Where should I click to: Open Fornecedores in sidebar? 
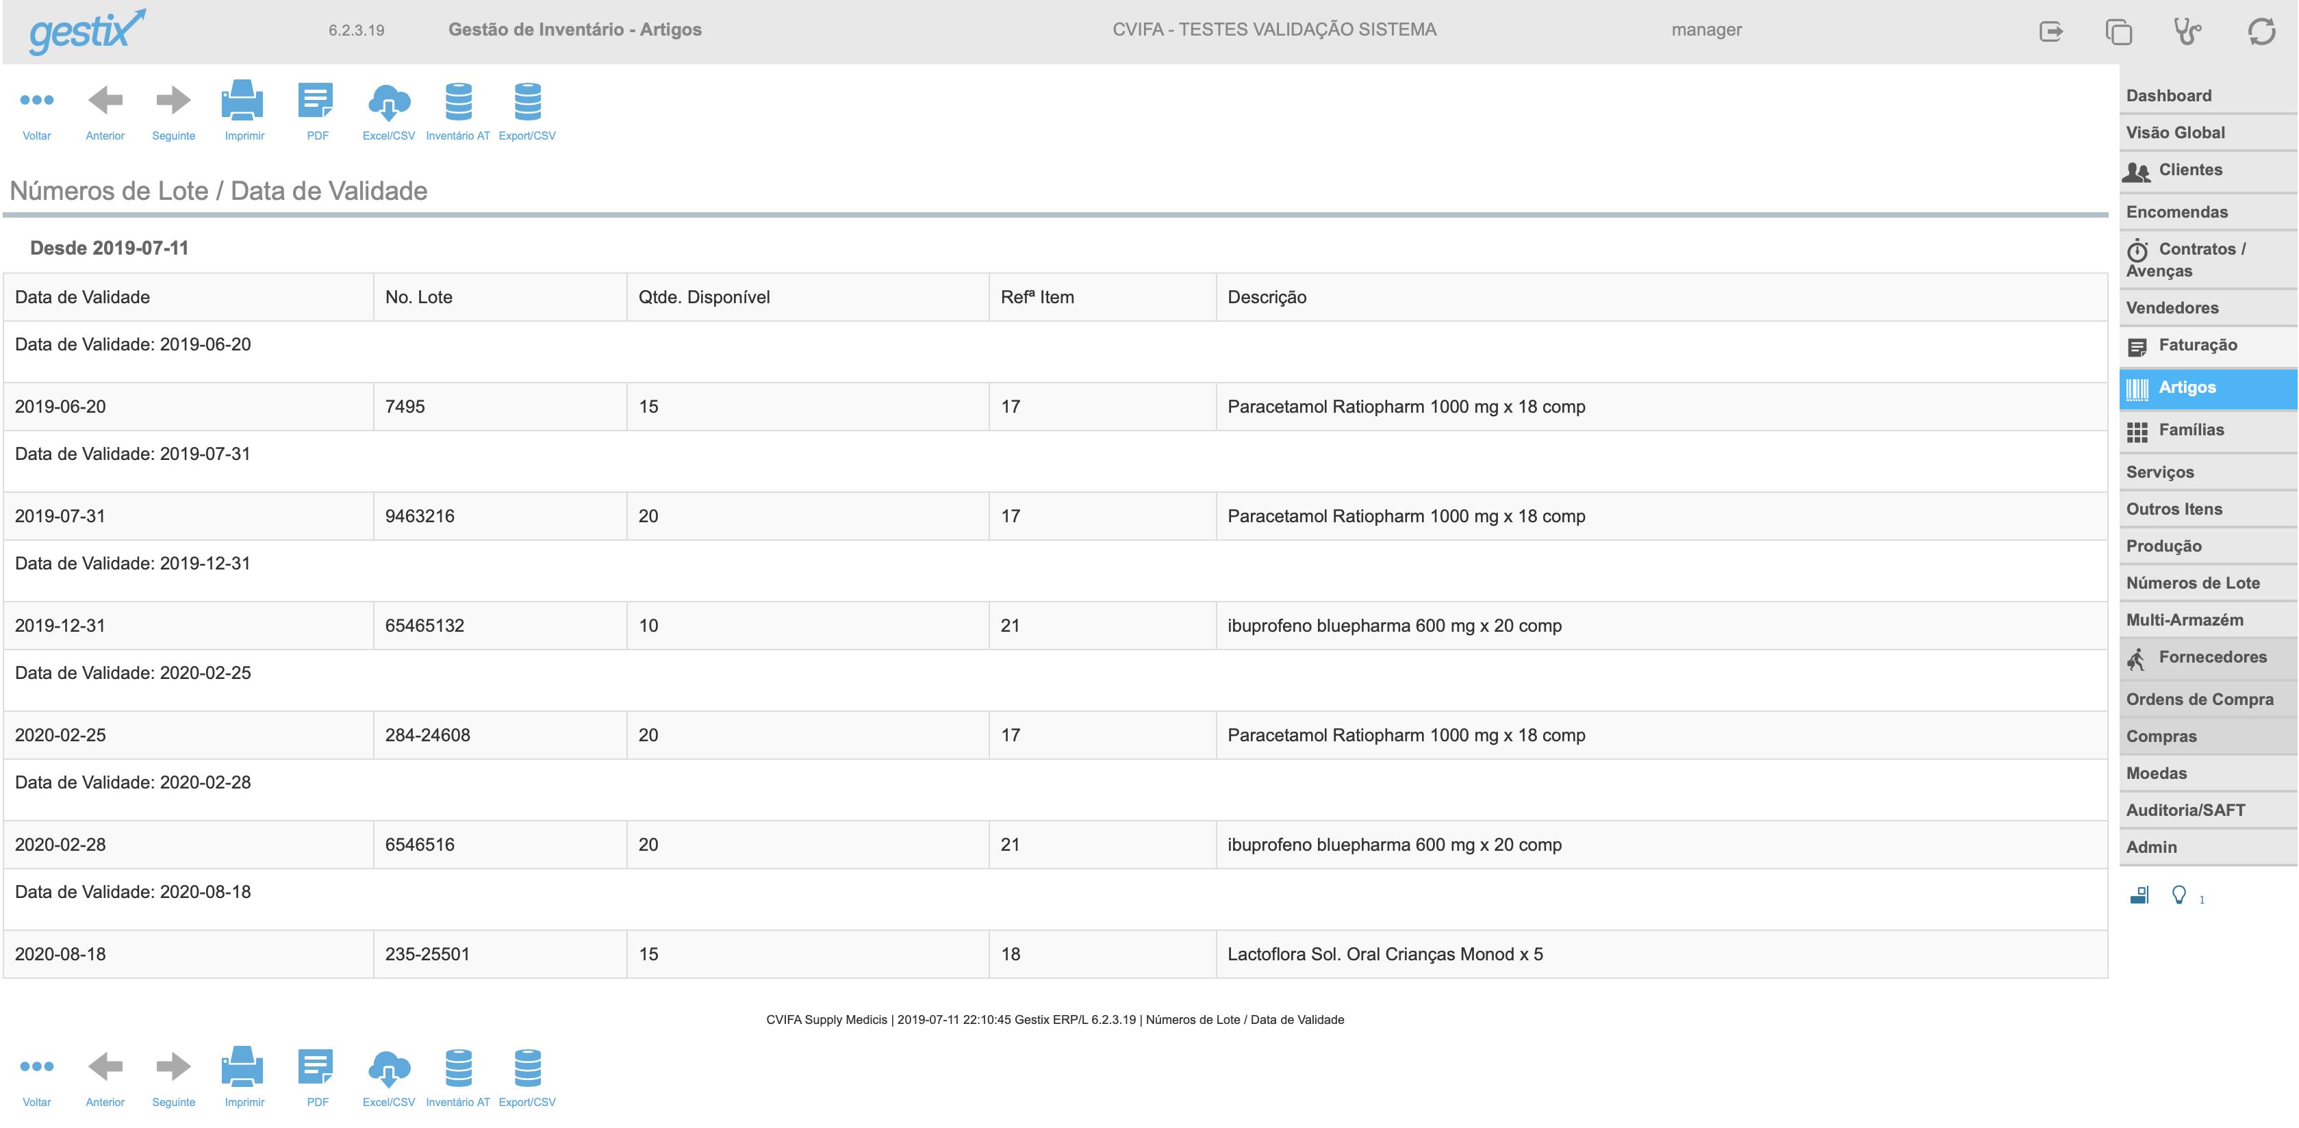click(2208, 658)
